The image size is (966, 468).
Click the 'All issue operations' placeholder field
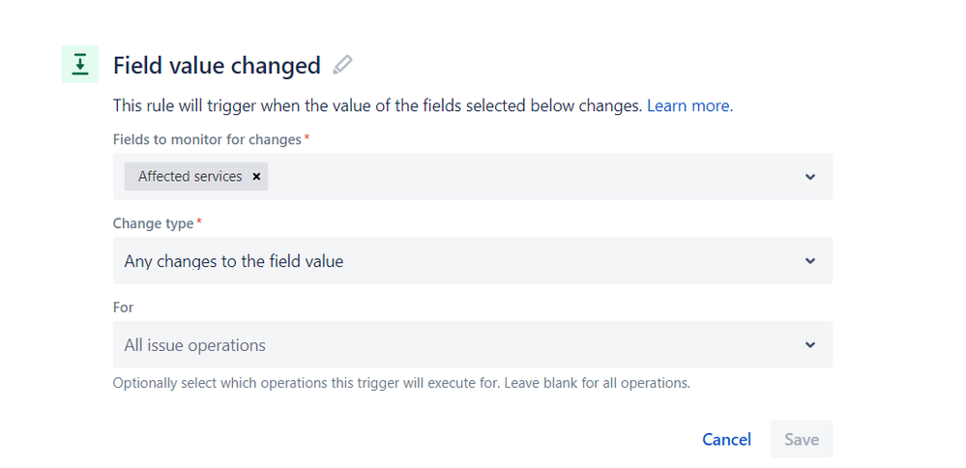pyautogui.click(x=473, y=345)
